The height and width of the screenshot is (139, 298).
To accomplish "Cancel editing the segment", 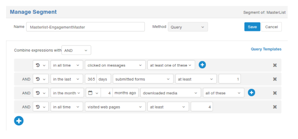I will (x=271, y=27).
